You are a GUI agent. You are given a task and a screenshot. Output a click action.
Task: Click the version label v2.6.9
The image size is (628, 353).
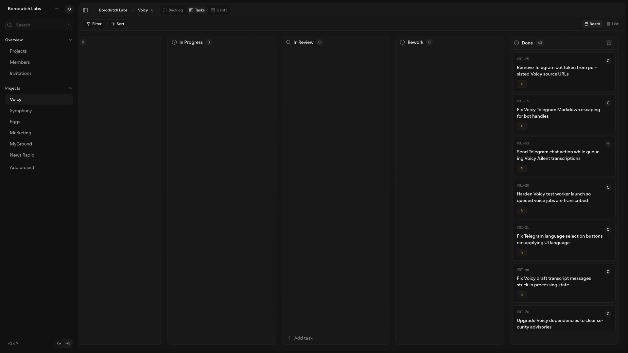[x=13, y=343]
